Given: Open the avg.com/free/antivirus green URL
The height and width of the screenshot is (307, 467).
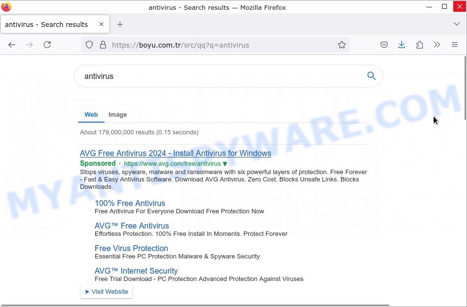Looking at the screenshot, I should [x=172, y=163].
